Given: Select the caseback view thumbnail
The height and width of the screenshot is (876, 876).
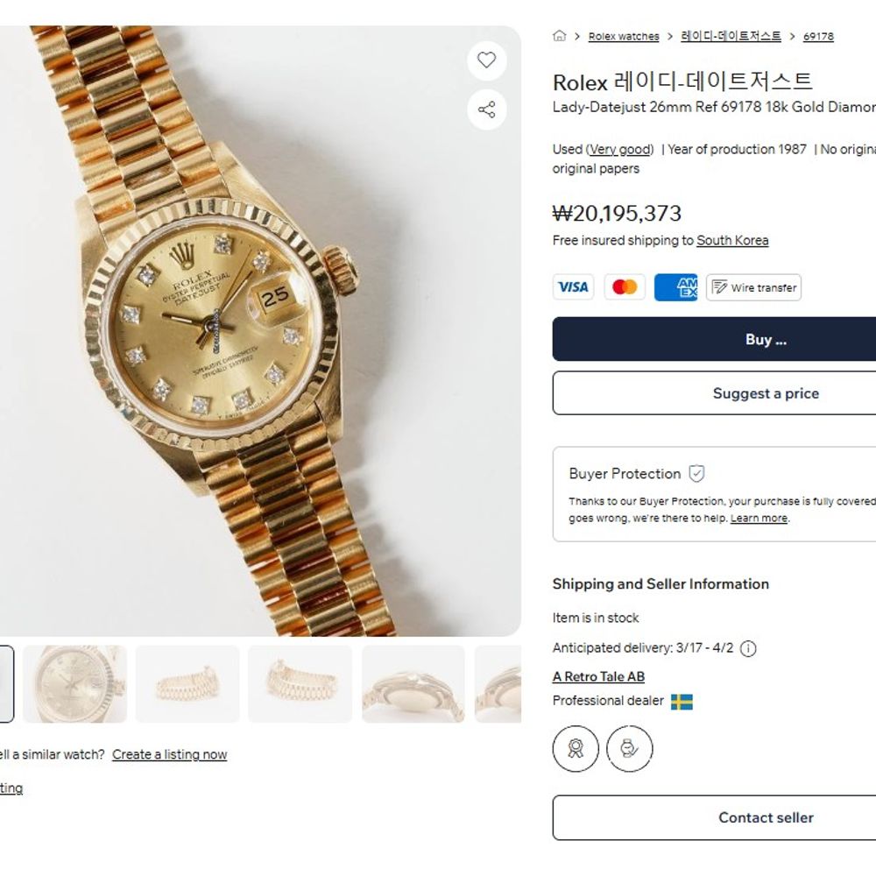Looking at the screenshot, I should click(x=413, y=684).
